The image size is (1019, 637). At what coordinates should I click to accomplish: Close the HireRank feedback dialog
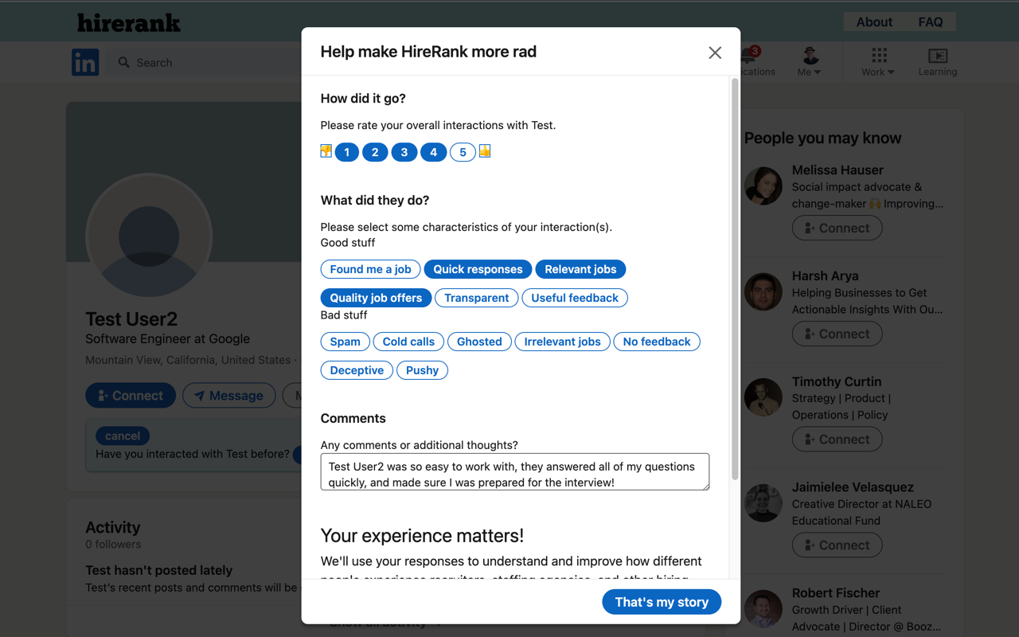tap(715, 53)
